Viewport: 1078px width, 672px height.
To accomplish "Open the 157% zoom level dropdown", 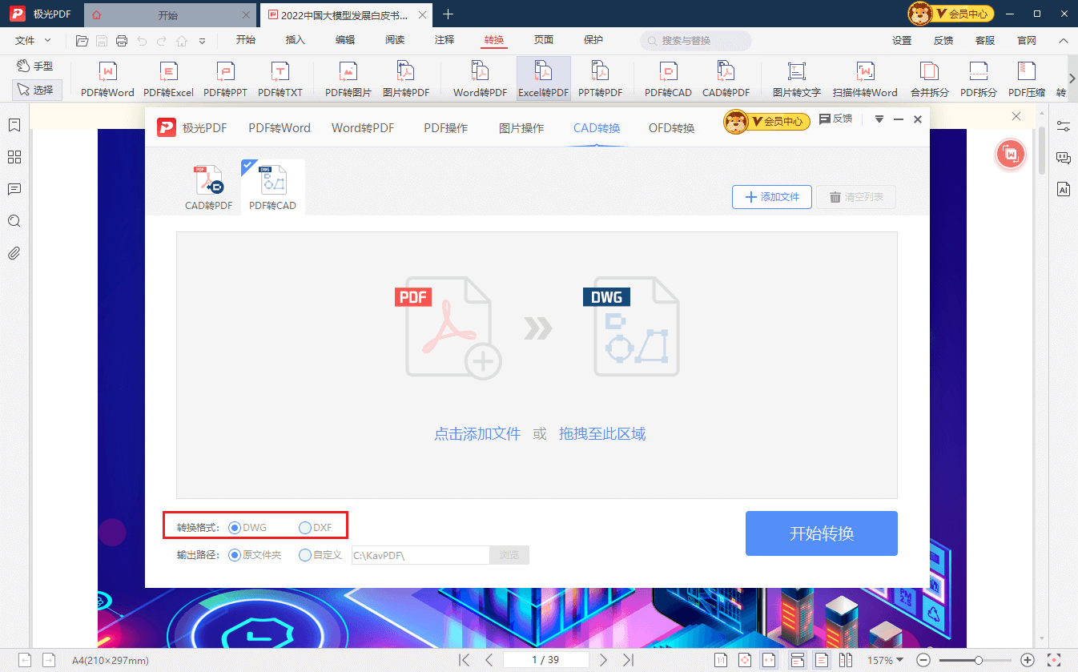I will [885, 661].
